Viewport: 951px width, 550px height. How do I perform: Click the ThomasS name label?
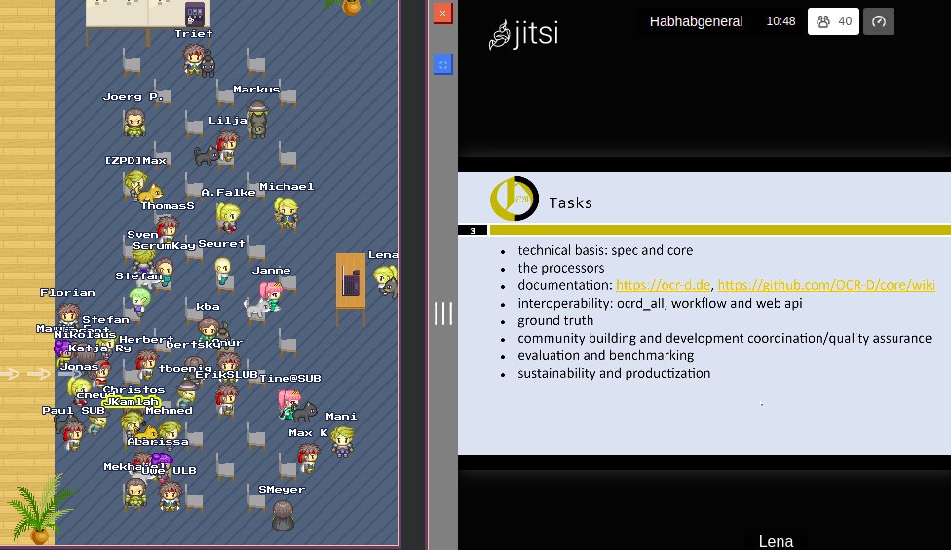point(168,206)
